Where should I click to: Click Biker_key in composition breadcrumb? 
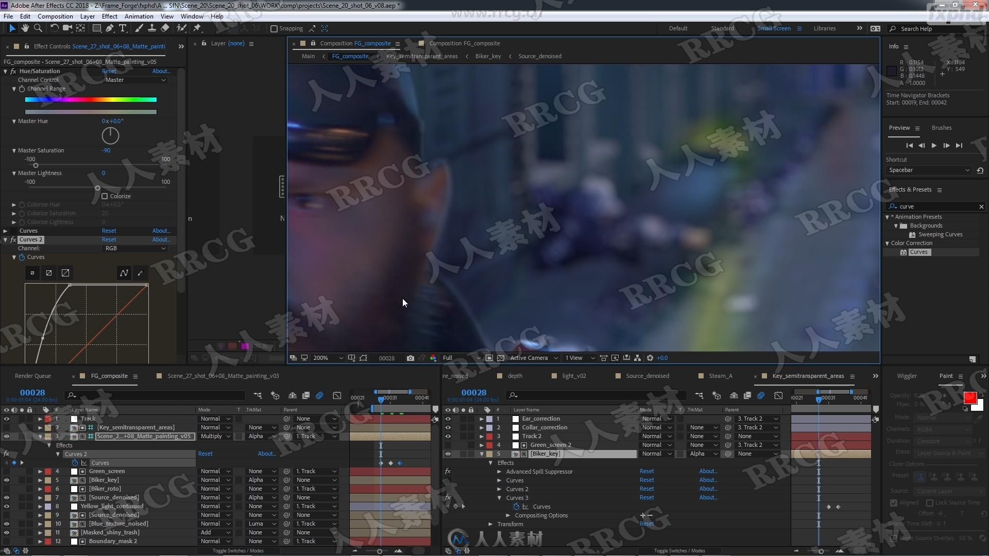coord(488,56)
